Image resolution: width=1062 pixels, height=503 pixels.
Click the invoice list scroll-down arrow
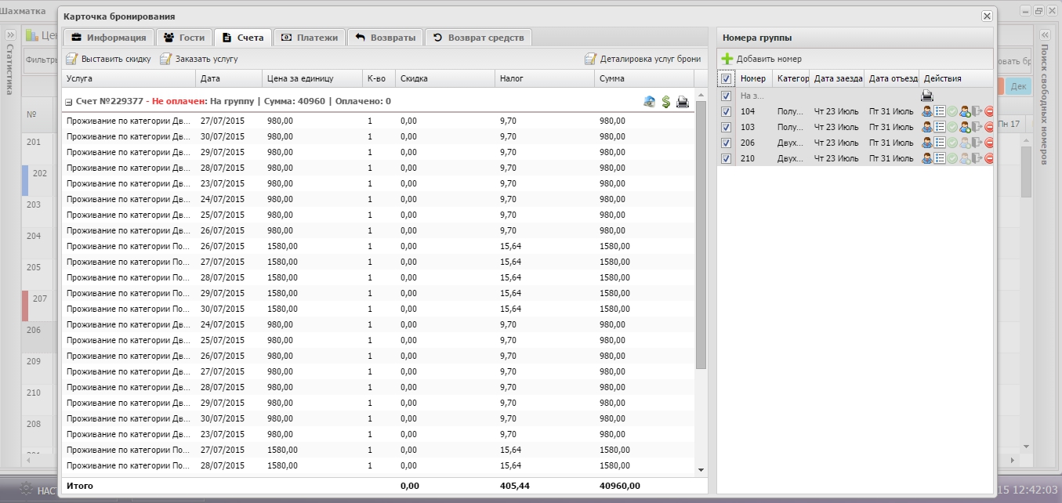point(701,469)
